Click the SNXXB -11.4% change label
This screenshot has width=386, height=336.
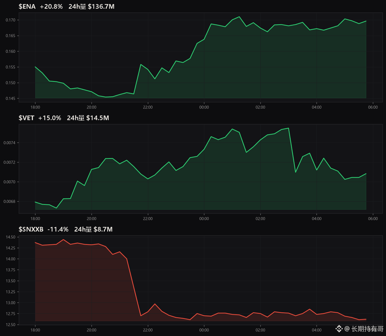pos(58,229)
